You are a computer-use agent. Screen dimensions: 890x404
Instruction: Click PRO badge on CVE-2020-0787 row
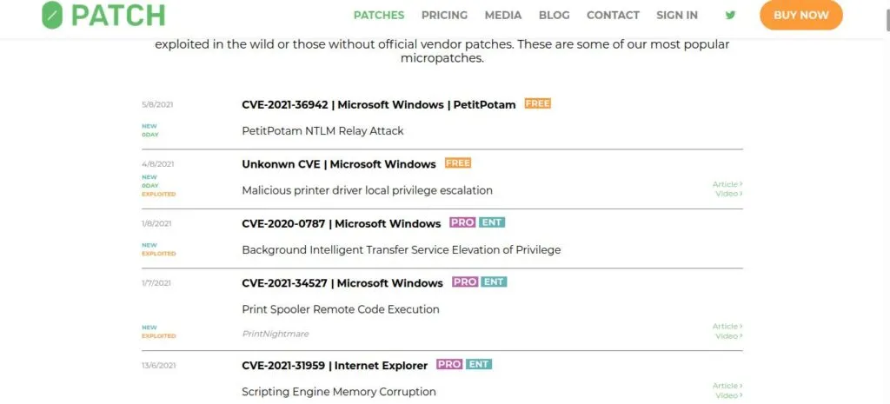[x=462, y=222]
